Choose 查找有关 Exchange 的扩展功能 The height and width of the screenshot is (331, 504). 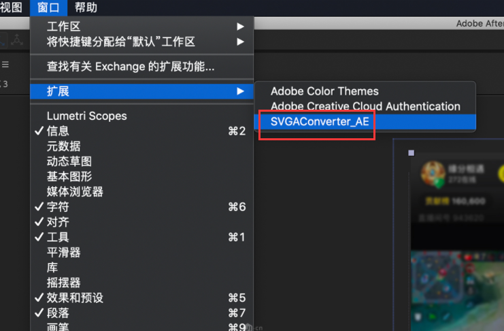(141, 67)
